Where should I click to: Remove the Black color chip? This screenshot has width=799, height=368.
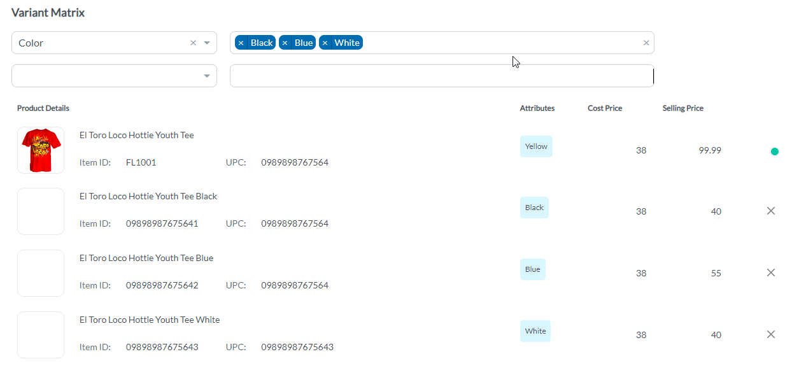pyautogui.click(x=241, y=42)
